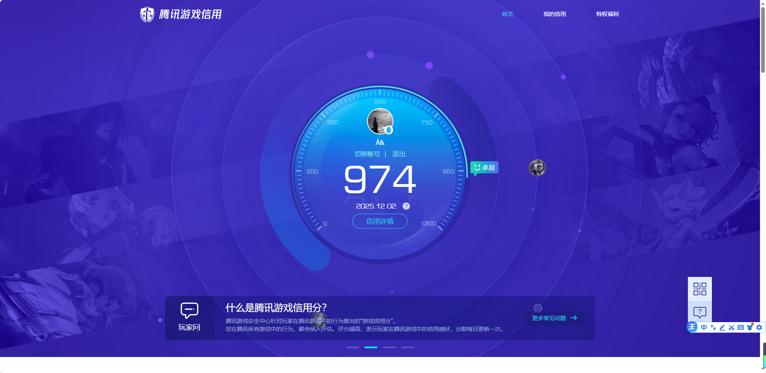This screenshot has width=766, height=373.
Task: Click the 玩家问 speech bubble icon
Action: click(x=189, y=310)
